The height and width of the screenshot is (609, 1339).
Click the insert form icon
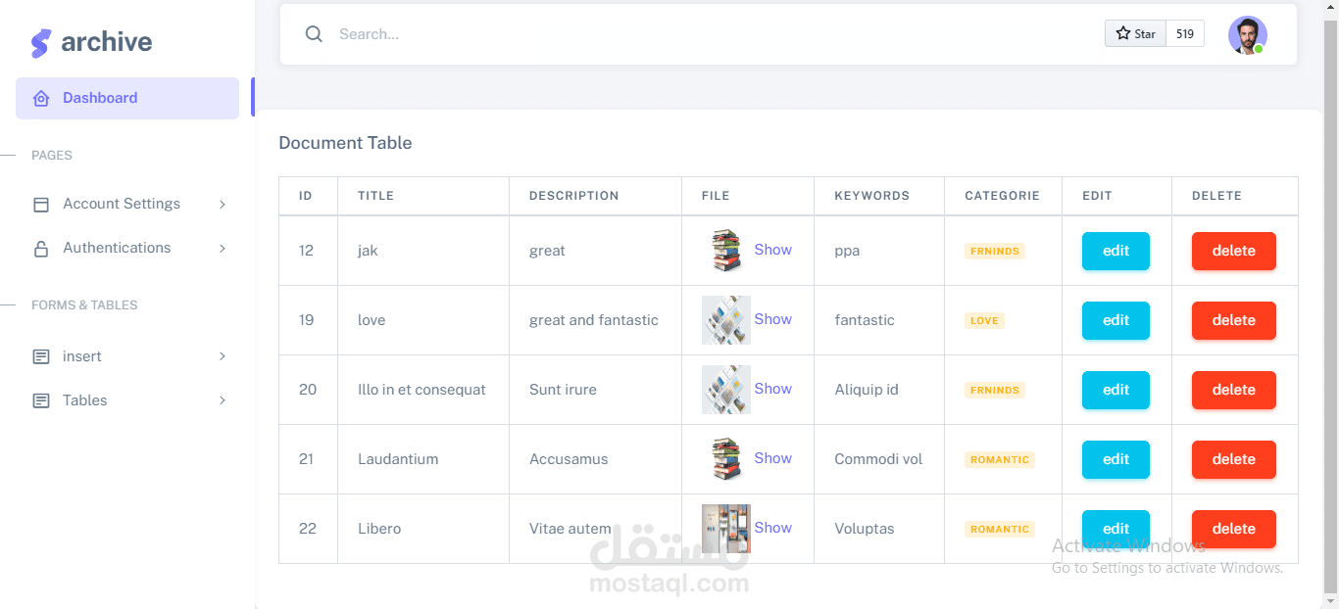coord(41,357)
